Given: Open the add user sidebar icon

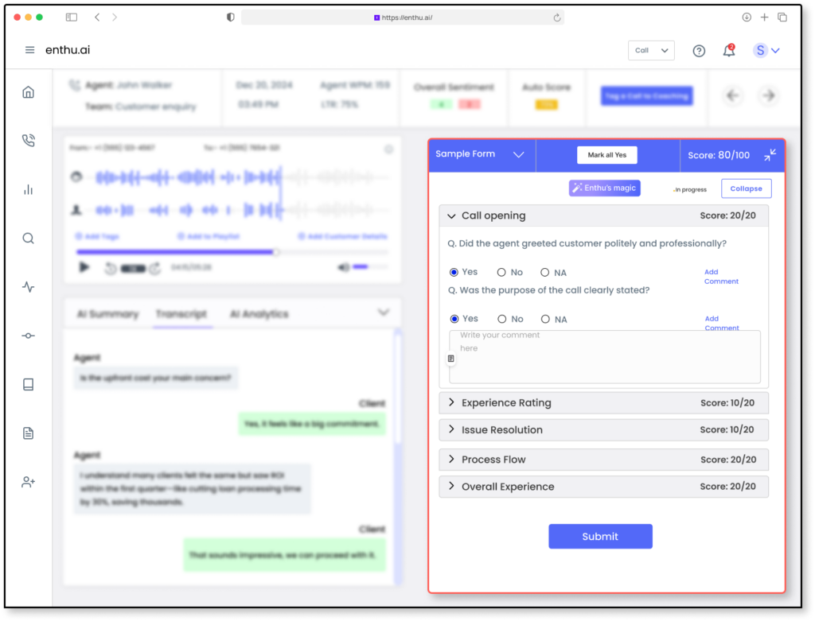Looking at the screenshot, I should (29, 482).
